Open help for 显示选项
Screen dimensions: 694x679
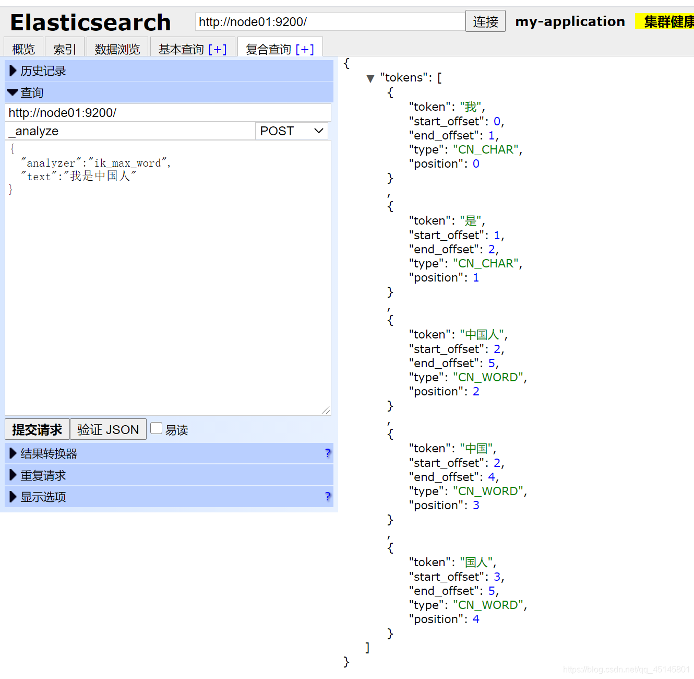click(x=328, y=496)
